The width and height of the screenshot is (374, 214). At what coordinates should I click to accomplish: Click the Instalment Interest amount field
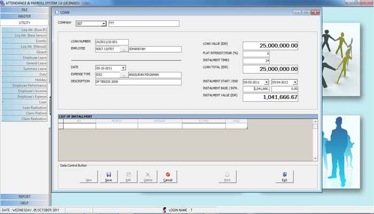(285, 89)
